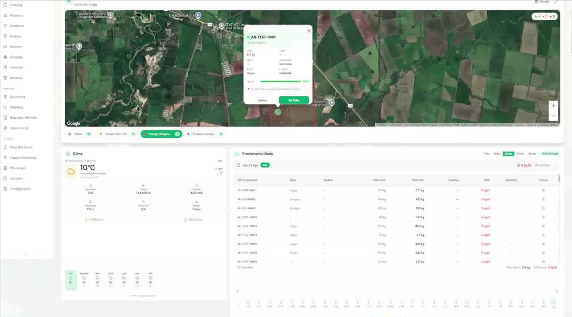Open the Métricas chart icon
572x317 pixels.
point(5,107)
